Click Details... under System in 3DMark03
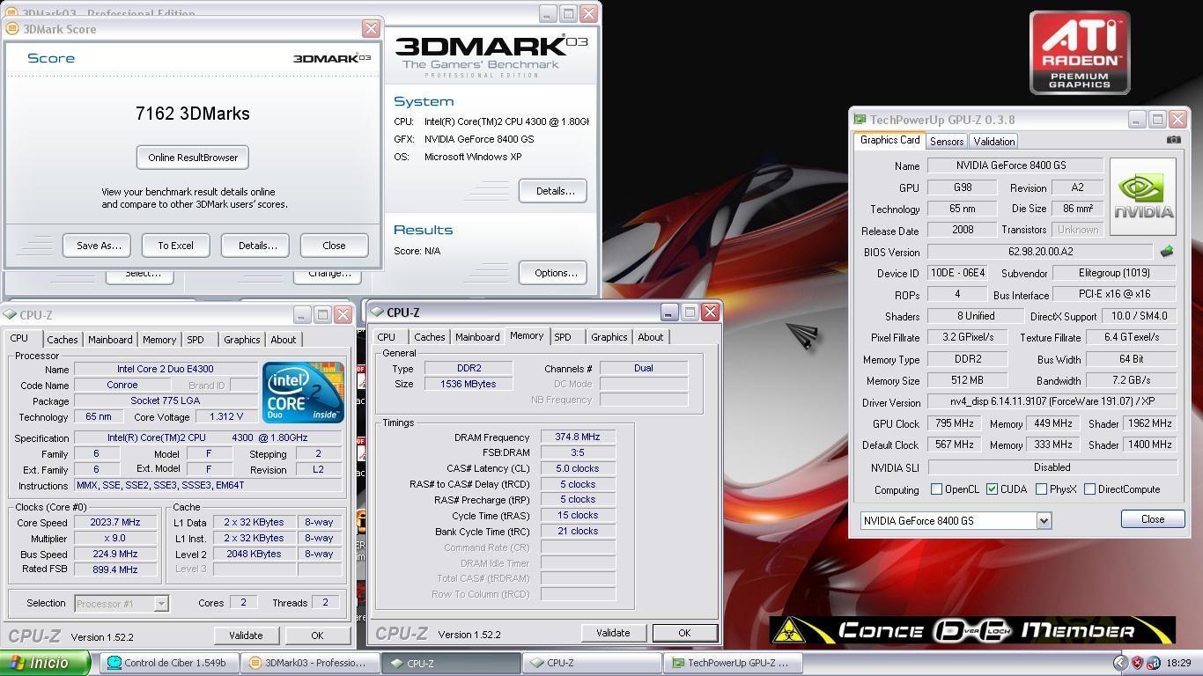This screenshot has width=1203, height=676. [x=554, y=191]
